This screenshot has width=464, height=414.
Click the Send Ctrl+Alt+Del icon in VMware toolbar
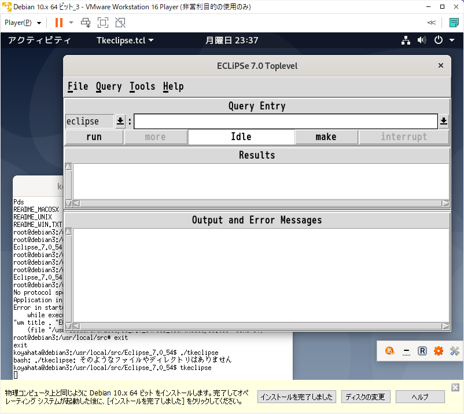[86, 23]
